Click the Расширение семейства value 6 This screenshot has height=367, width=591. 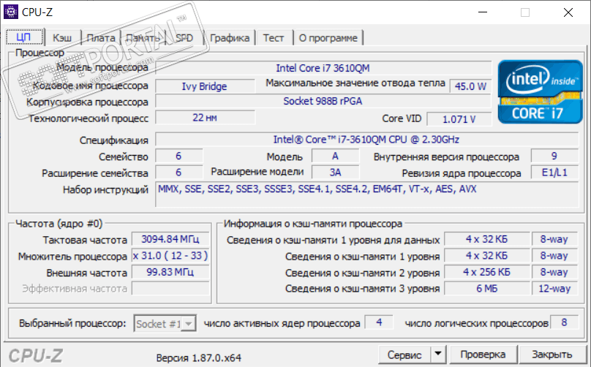178,173
